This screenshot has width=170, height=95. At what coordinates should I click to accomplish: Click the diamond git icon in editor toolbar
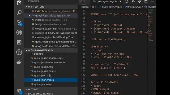[139, 1]
